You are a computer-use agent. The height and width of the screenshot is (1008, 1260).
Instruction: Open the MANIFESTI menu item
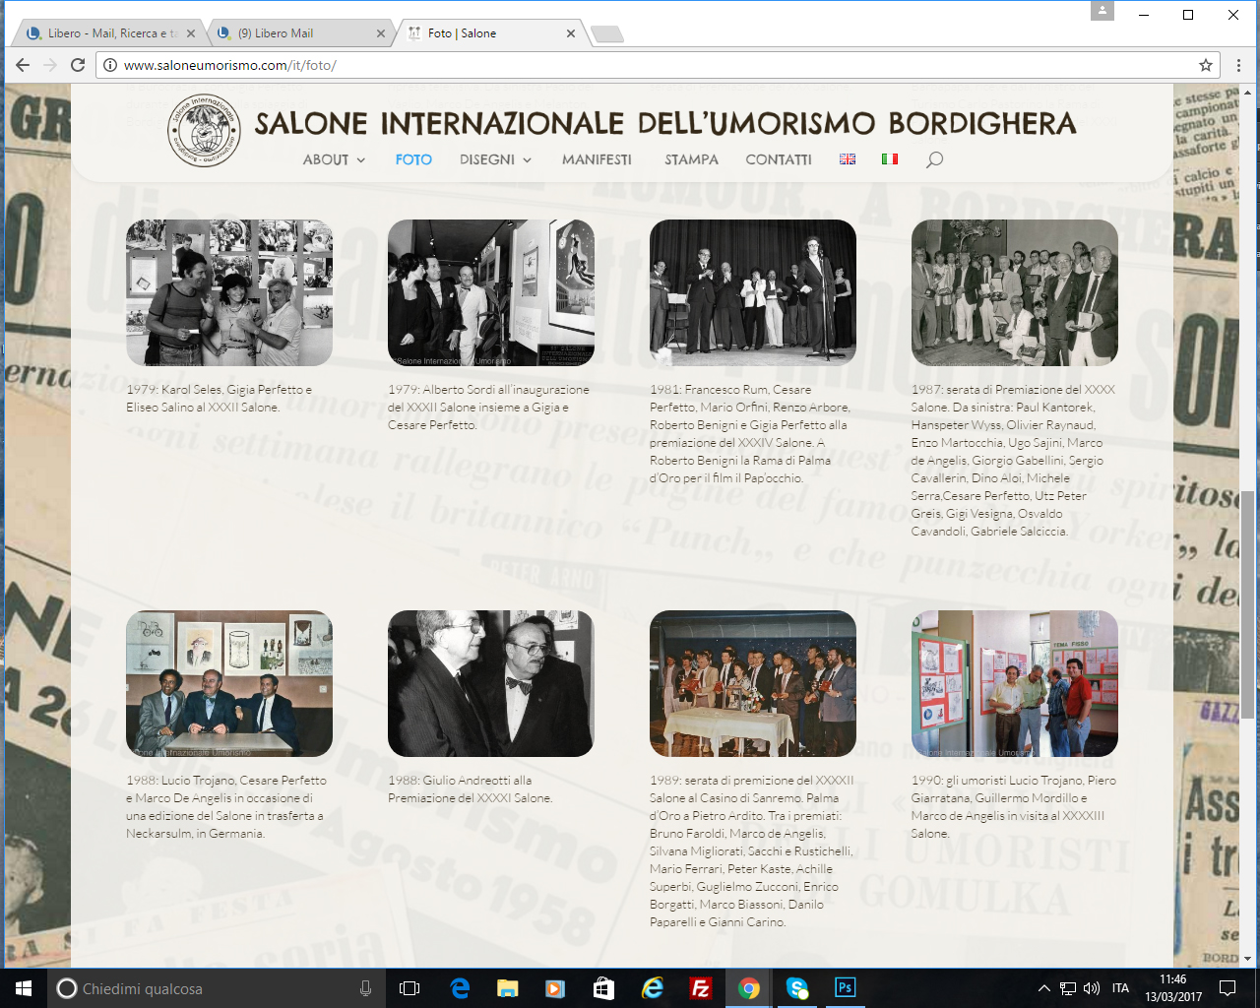coord(597,159)
